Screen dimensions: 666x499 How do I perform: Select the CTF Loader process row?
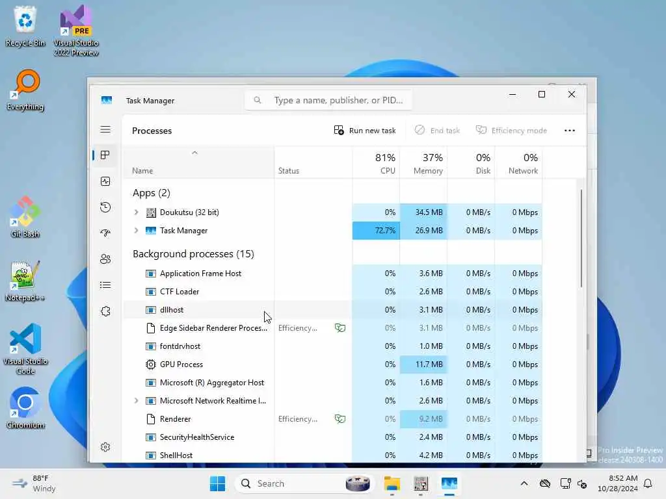click(x=332, y=292)
